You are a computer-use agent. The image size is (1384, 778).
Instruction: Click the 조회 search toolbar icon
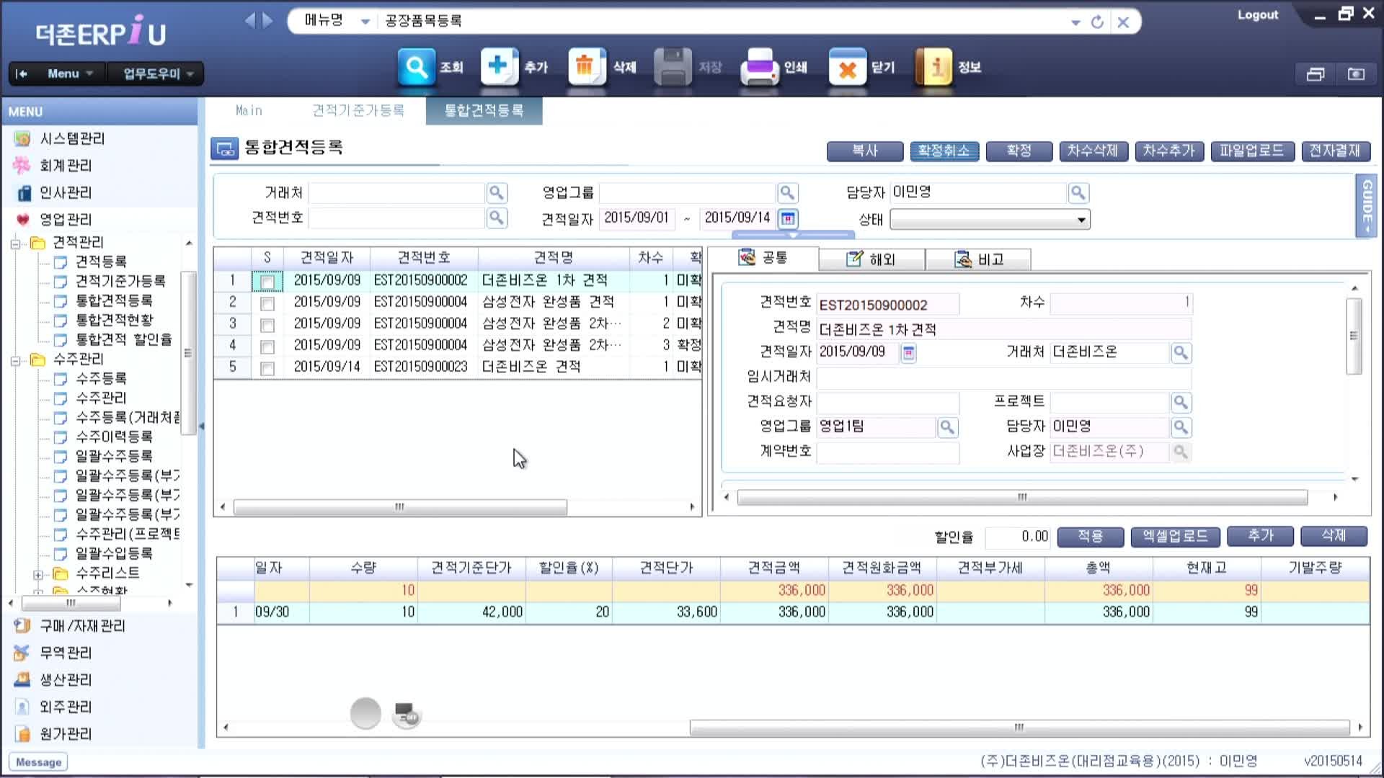416,68
